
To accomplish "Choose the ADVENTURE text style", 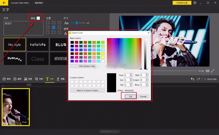I will (59, 59).
